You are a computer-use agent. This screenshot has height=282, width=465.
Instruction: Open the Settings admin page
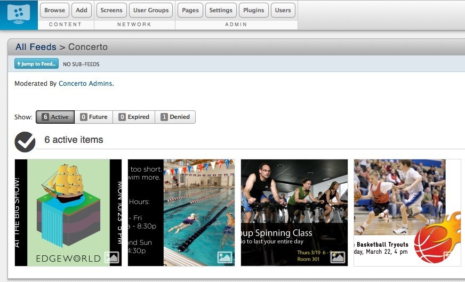(x=221, y=10)
